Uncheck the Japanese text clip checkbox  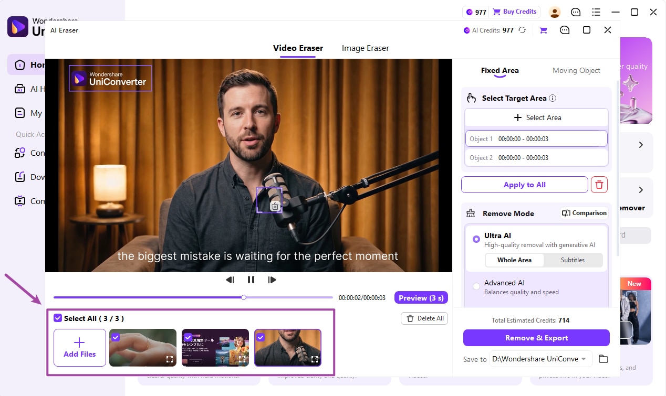(188, 337)
